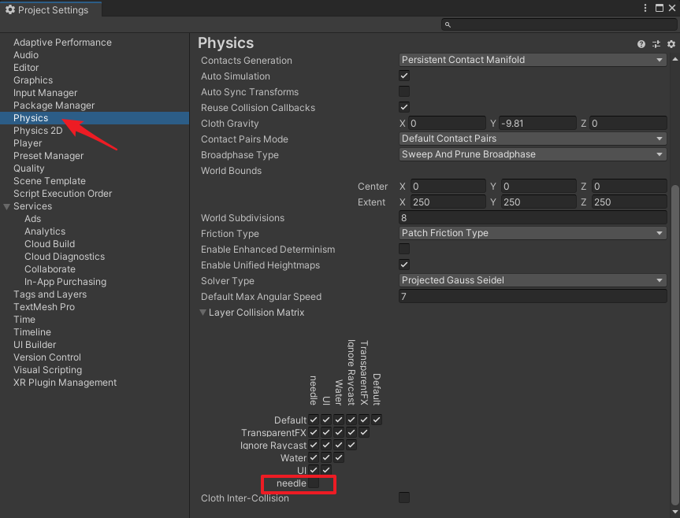Select Collaborate under Services
Image resolution: width=680 pixels, height=518 pixels.
50,269
